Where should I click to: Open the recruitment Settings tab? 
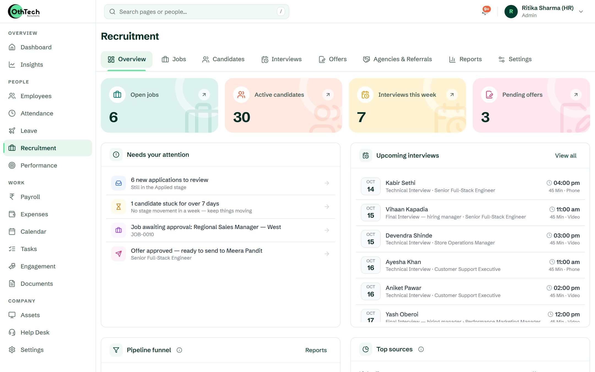[515, 59]
